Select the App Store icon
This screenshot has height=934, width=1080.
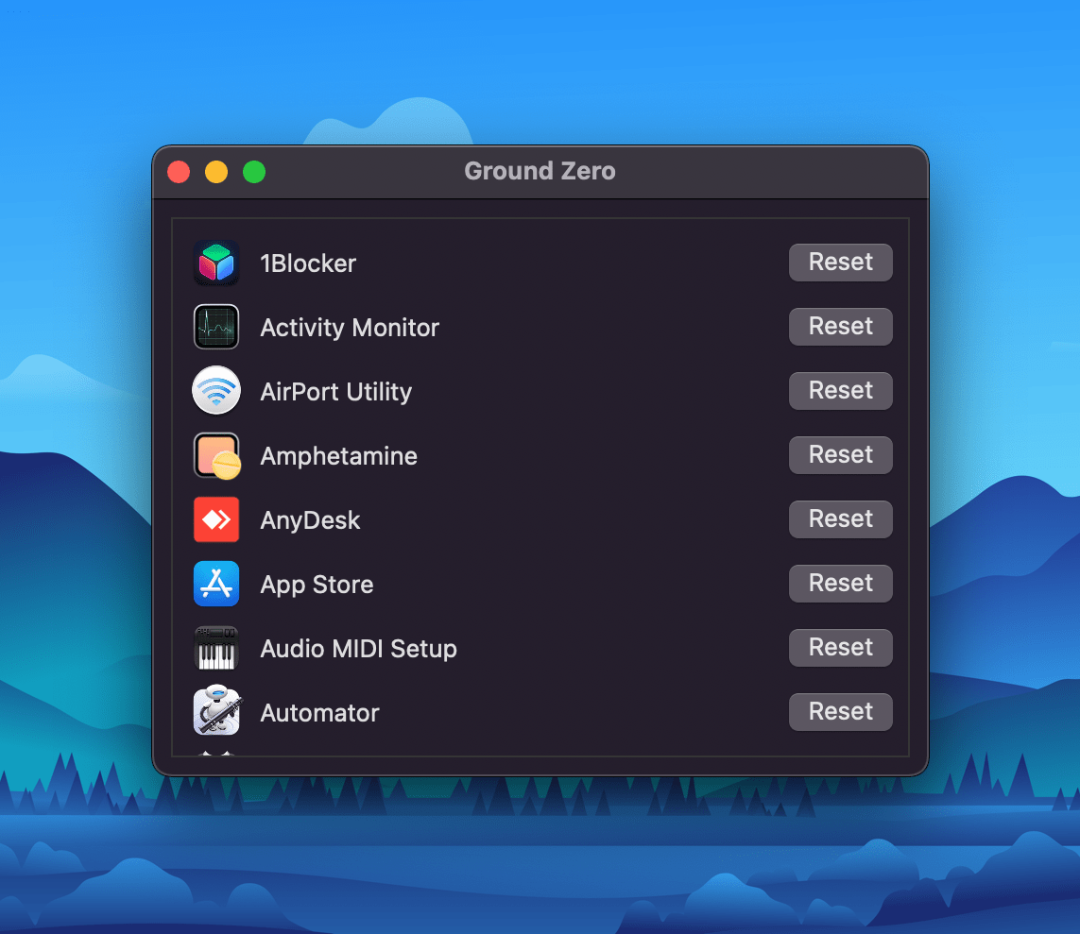click(216, 584)
